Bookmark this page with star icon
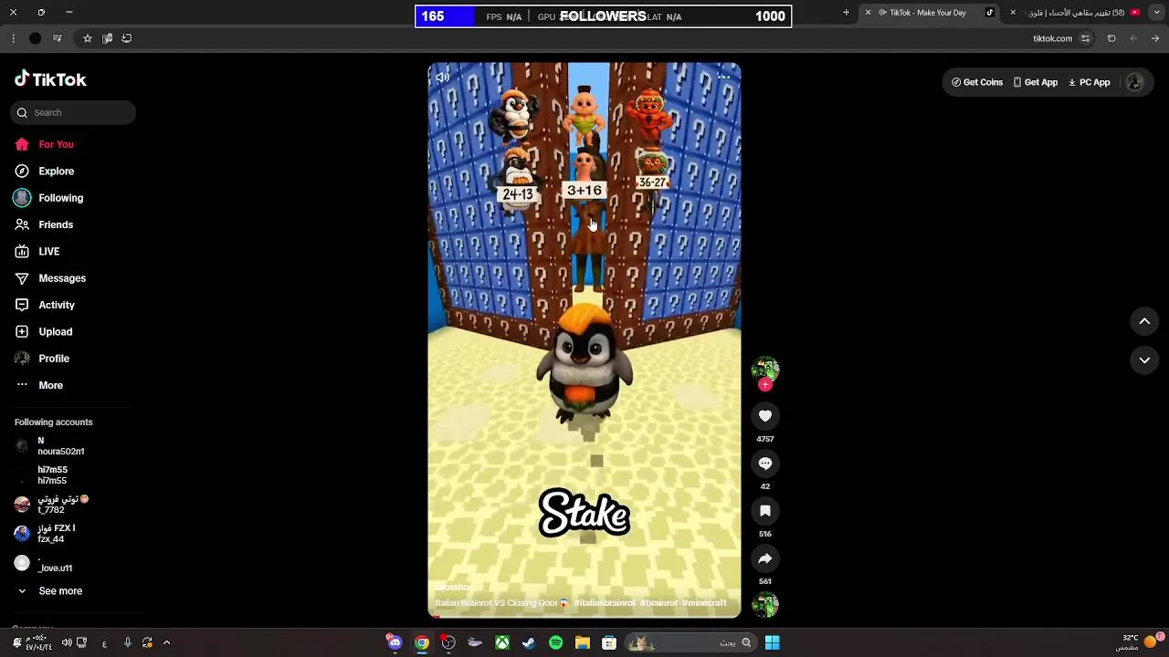This screenshot has height=657, width=1169. tap(88, 38)
